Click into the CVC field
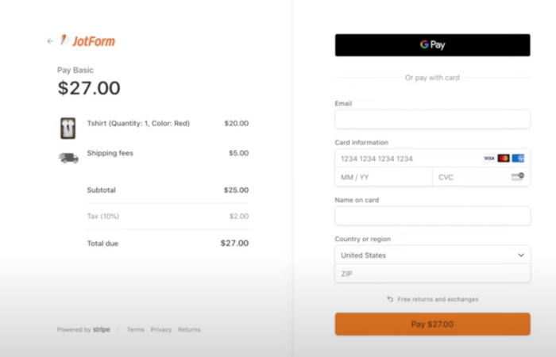556x357 pixels. pos(469,177)
